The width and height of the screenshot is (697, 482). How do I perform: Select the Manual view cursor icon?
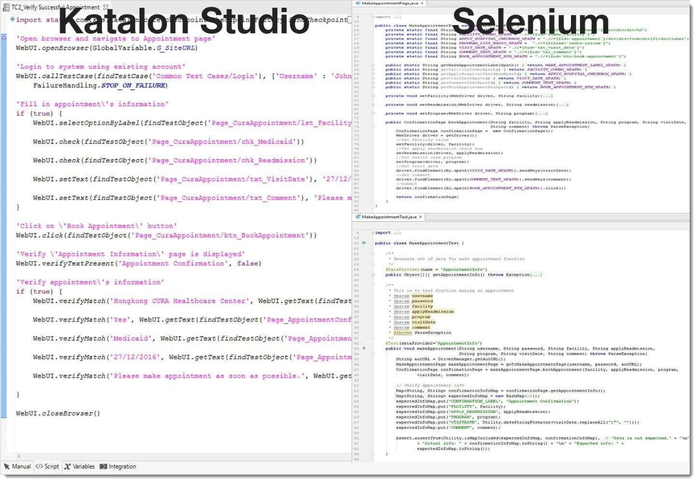[8, 467]
